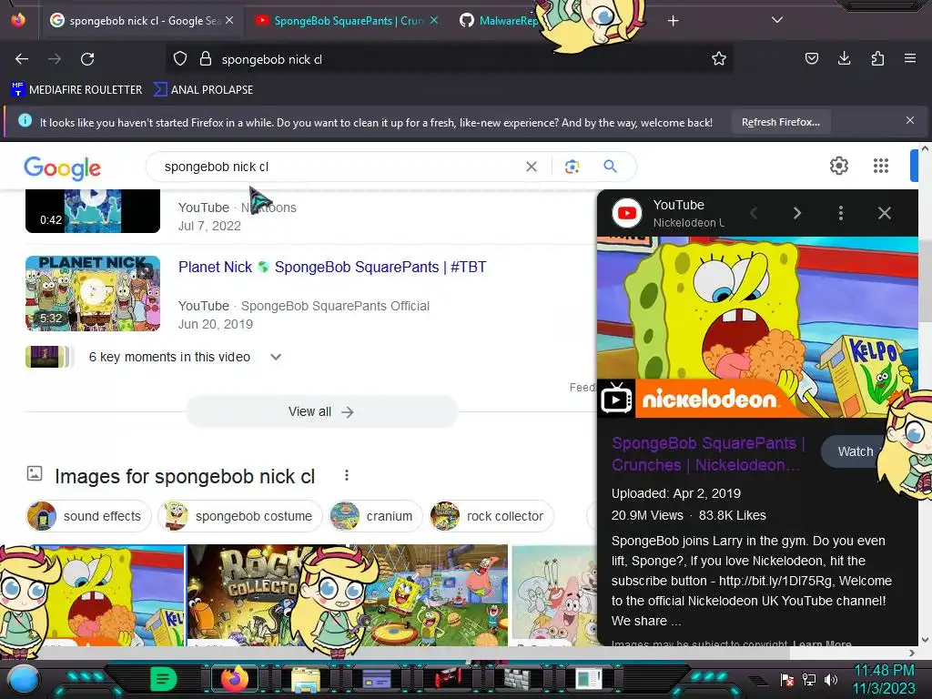The width and height of the screenshot is (932, 699).
Task: Open preview panel three-dot menu
Action: tap(840, 213)
